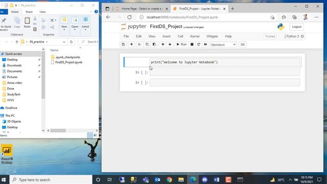Viewport: 327px width, 184px height.
Task: Open the Jupyter Edit menu
Action: click(x=138, y=36)
